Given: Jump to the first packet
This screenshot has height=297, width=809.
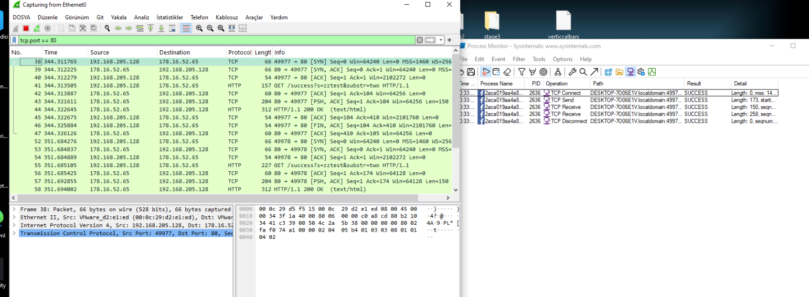Looking at the screenshot, I should pos(151,28).
